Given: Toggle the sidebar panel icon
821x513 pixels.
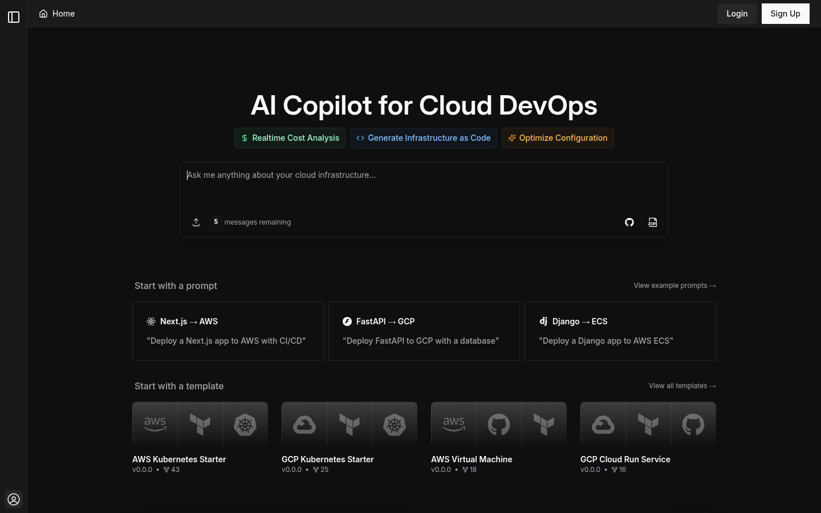Looking at the screenshot, I should tap(14, 17).
